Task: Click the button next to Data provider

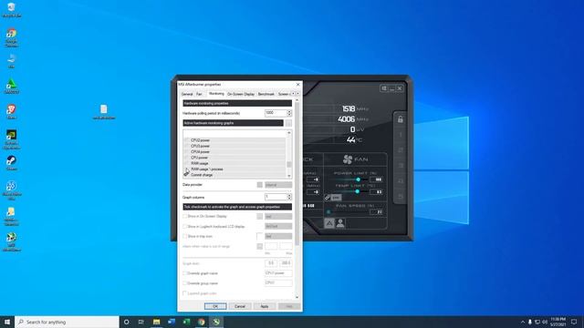Action: (x=259, y=185)
